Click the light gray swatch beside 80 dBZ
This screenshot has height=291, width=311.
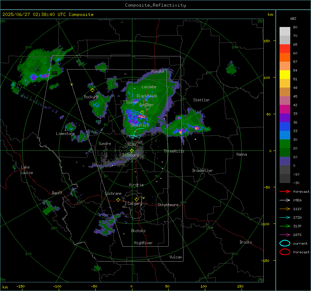[285, 31]
